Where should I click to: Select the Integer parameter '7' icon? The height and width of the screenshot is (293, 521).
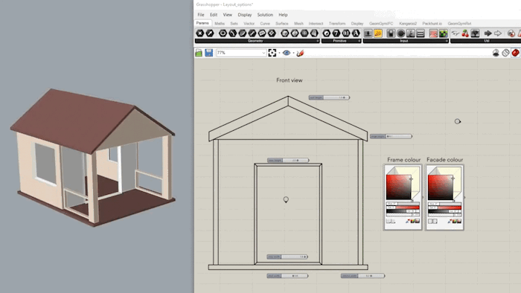(336, 33)
